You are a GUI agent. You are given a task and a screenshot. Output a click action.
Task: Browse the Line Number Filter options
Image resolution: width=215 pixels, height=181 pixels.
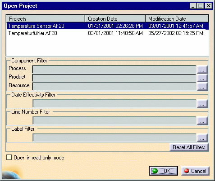pos(202,121)
